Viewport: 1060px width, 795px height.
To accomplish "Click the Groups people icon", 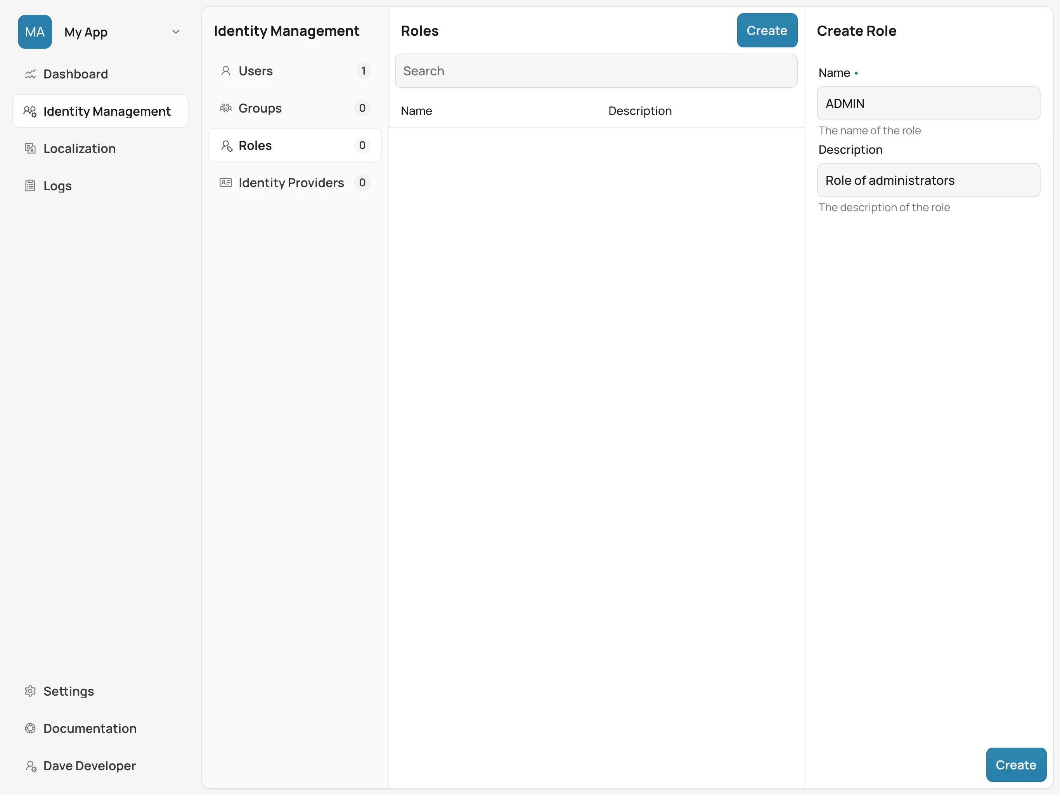I will [226, 108].
